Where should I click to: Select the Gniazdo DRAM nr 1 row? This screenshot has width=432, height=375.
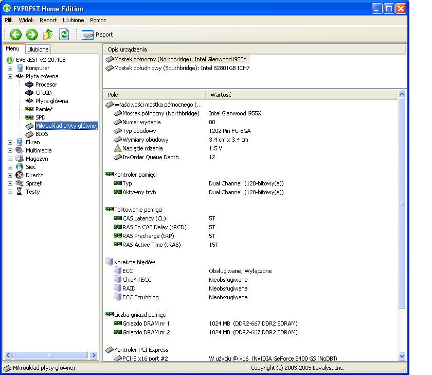[x=251, y=323]
